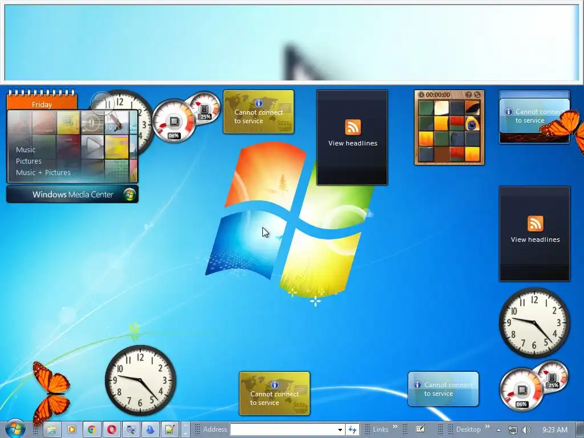Viewport: 584px width, 438px height.
Task: Open the Windows Media Center bar
Action: (x=72, y=194)
